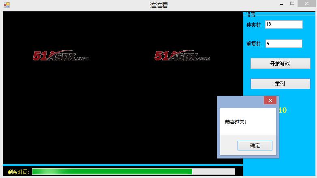Click the 剩余时间 progress bar
The height and width of the screenshot is (178, 317).
(133, 172)
